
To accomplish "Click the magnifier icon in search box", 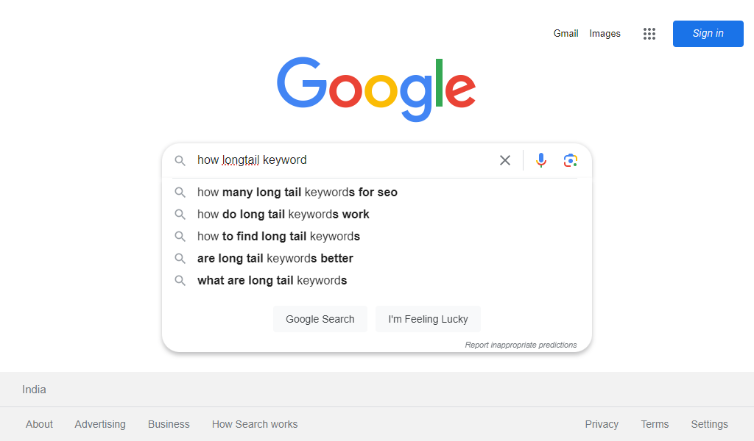I will click(x=180, y=160).
